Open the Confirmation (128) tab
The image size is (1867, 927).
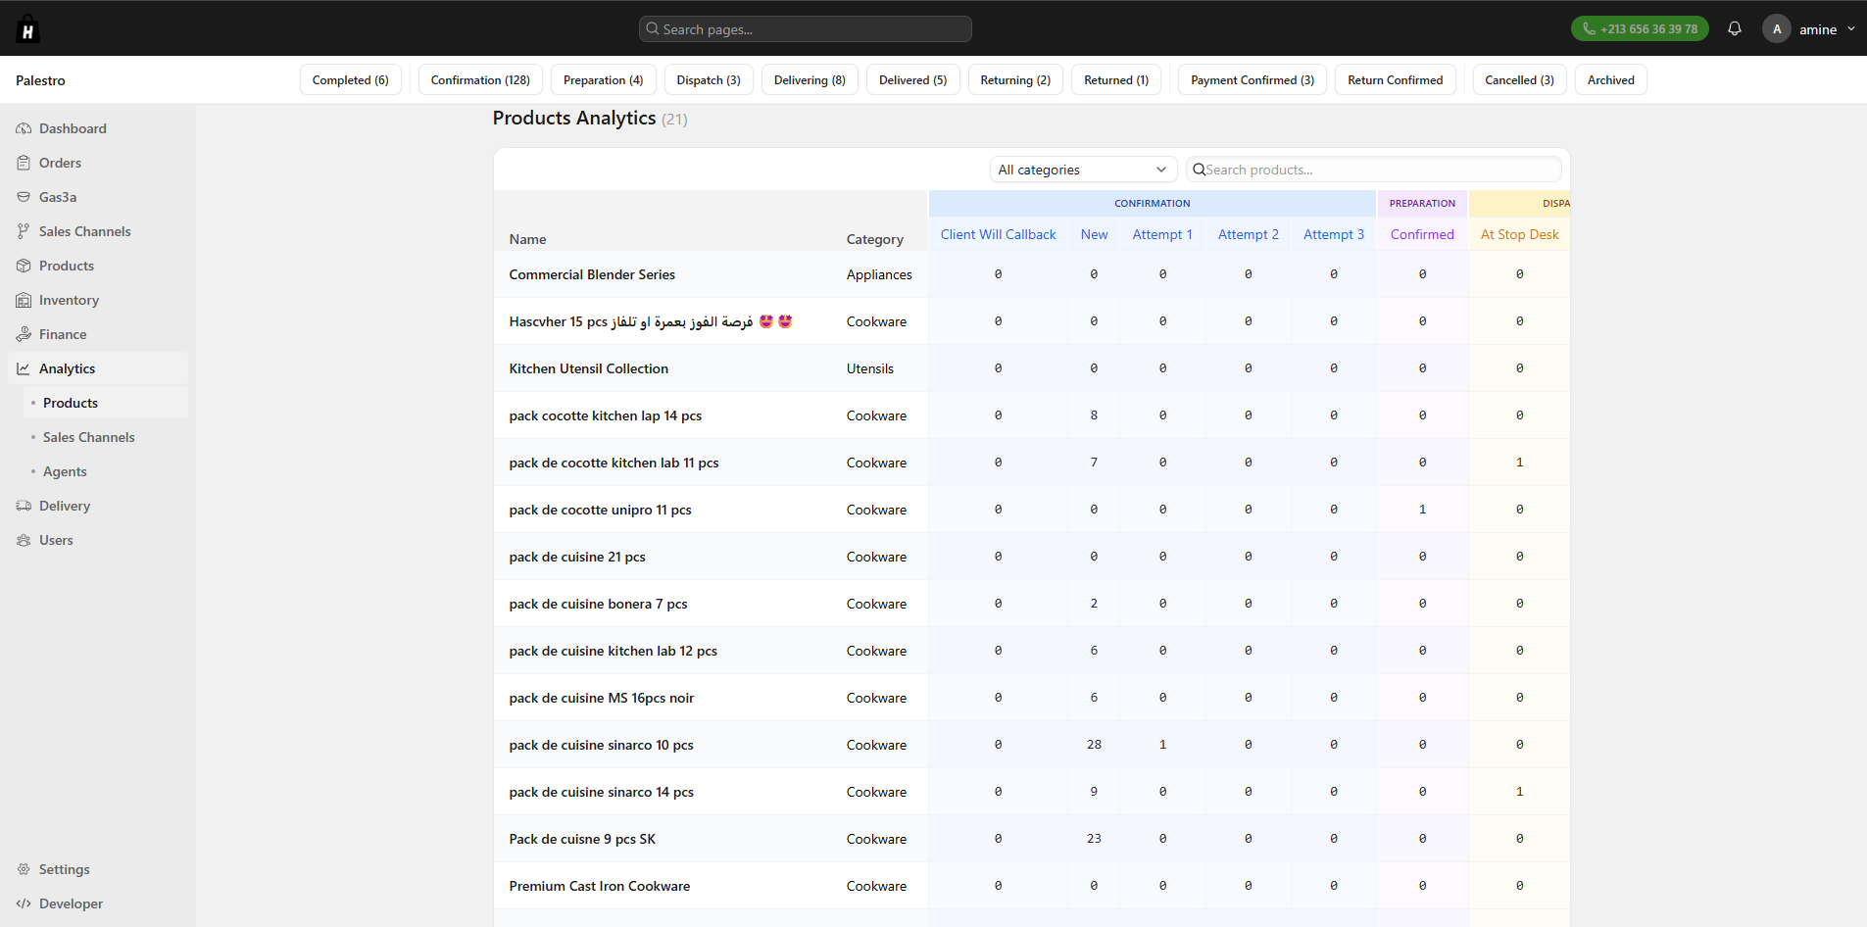pos(480,80)
